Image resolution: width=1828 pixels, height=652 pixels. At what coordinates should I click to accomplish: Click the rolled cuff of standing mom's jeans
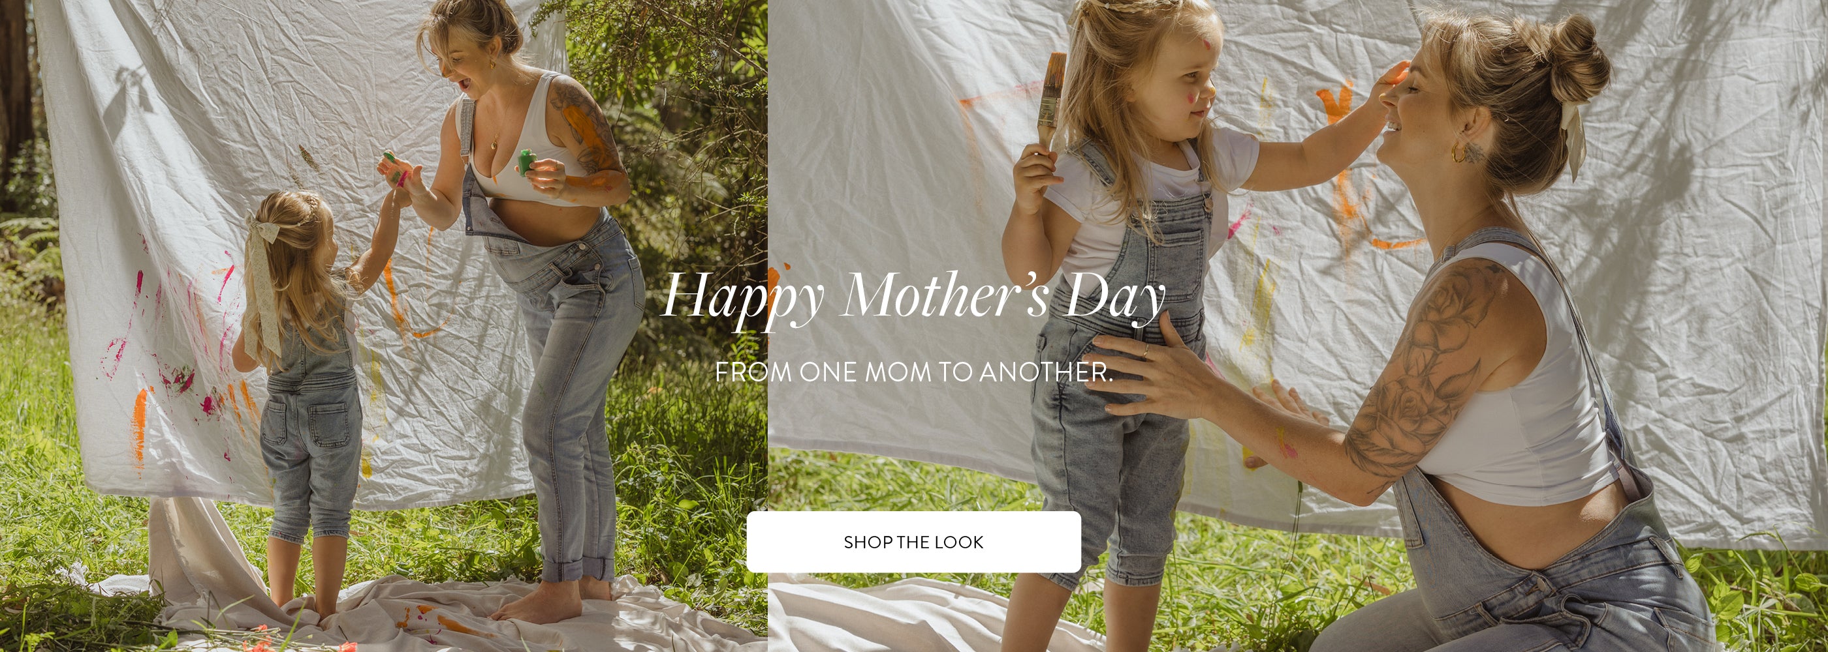[x=577, y=568]
